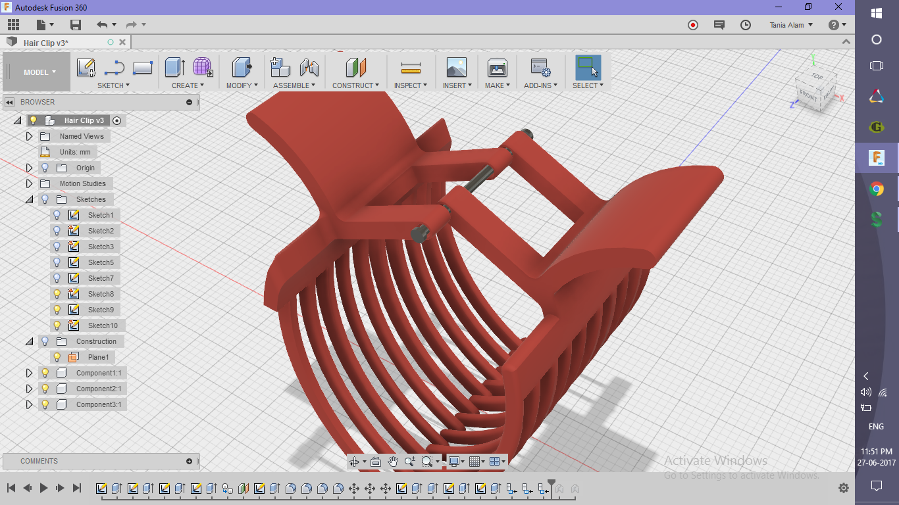Open the MODEL workspace dropdown
The image size is (899, 505).
click(x=37, y=72)
